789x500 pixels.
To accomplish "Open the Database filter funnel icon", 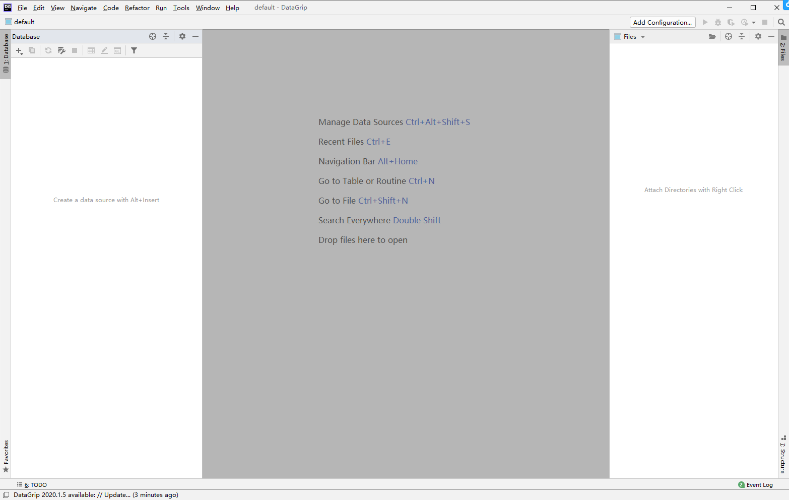I will coord(134,50).
